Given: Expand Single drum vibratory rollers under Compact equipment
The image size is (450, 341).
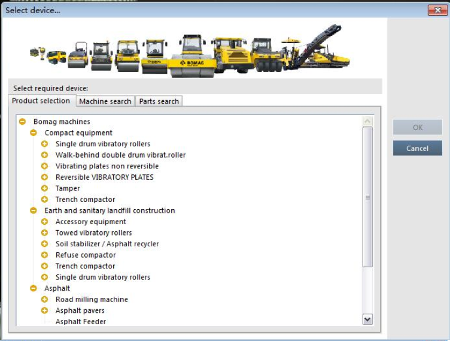Looking at the screenshot, I should click(44, 144).
